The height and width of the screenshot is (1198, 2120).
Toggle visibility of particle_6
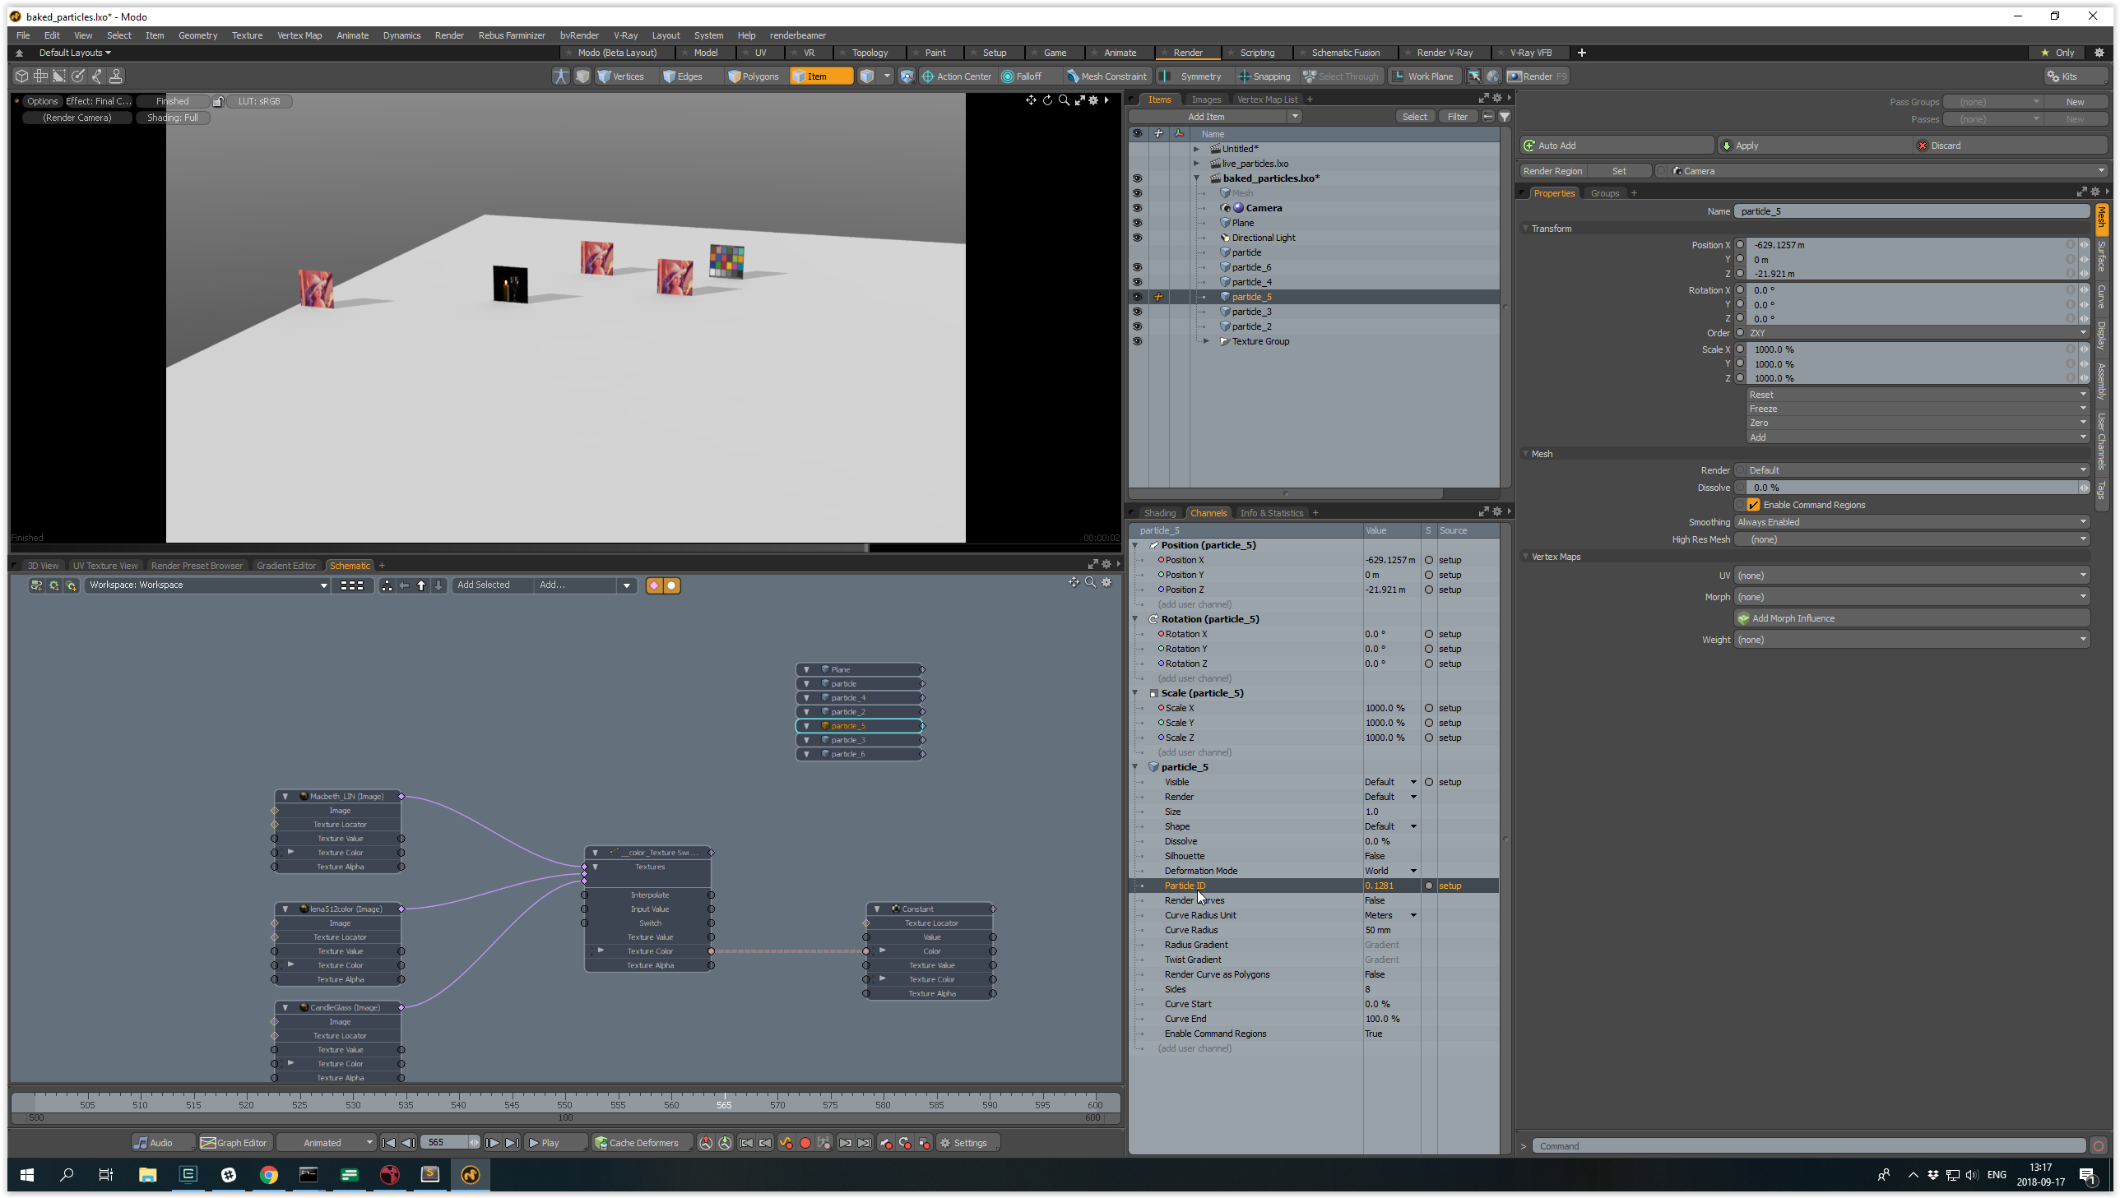(x=1138, y=267)
